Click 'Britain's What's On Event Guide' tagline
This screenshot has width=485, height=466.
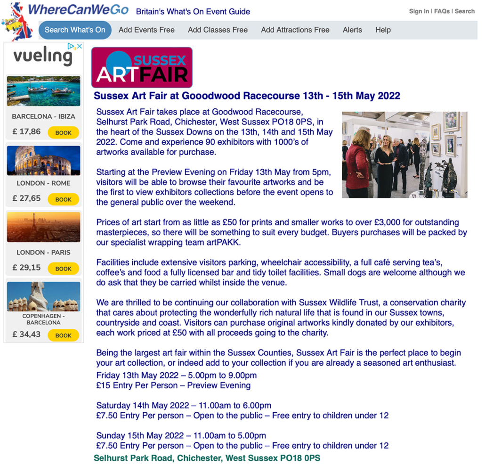(x=193, y=11)
